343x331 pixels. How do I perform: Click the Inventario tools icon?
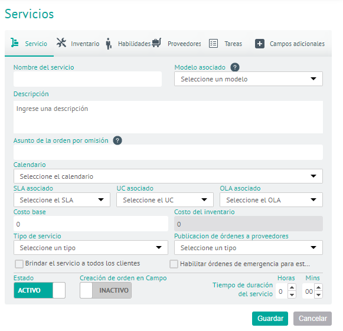(x=61, y=42)
